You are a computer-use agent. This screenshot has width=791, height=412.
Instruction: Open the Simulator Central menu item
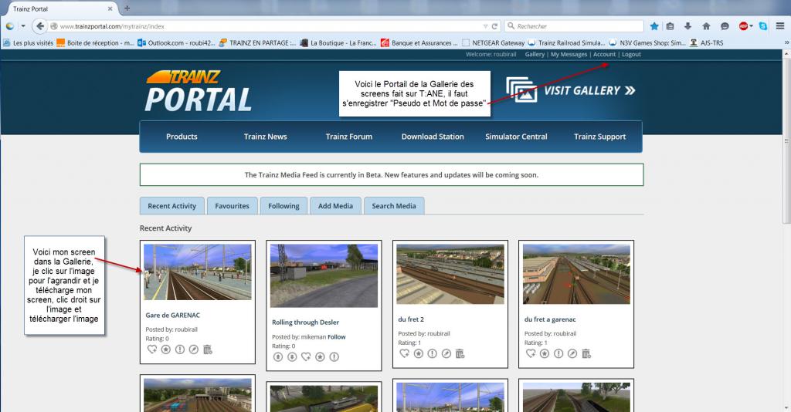(x=516, y=137)
